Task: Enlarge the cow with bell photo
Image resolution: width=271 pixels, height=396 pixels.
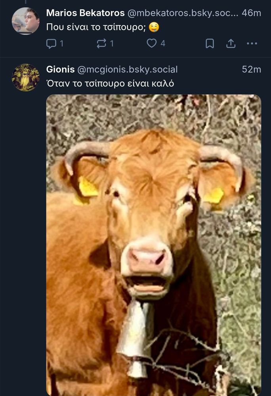Action: click(154, 245)
